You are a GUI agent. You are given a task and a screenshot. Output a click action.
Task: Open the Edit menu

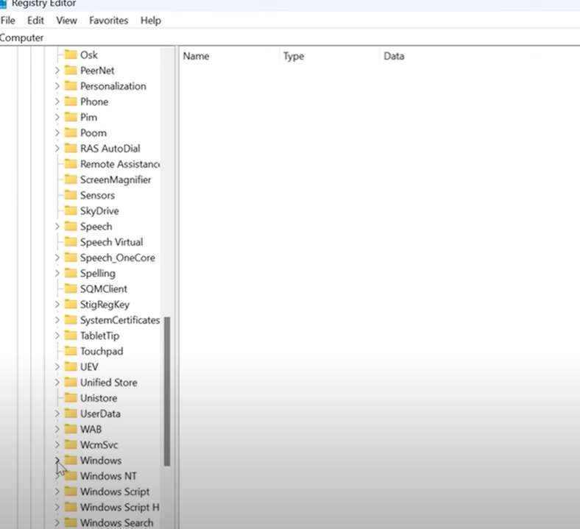pos(35,21)
